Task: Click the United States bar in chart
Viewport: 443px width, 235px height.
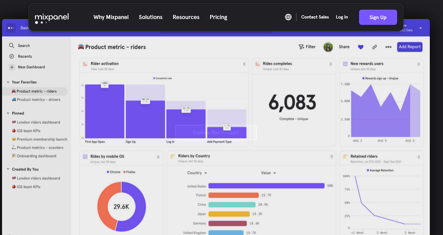Action: [x=266, y=186]
